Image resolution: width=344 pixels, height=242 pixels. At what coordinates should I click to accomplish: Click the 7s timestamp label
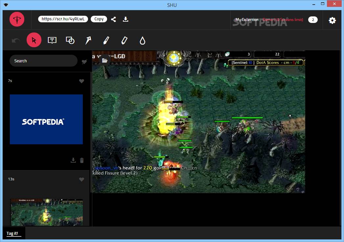10,81
